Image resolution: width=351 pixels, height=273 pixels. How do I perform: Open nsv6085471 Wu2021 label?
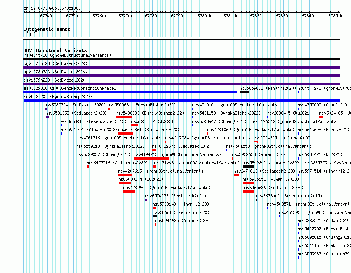tap(320, 154)
